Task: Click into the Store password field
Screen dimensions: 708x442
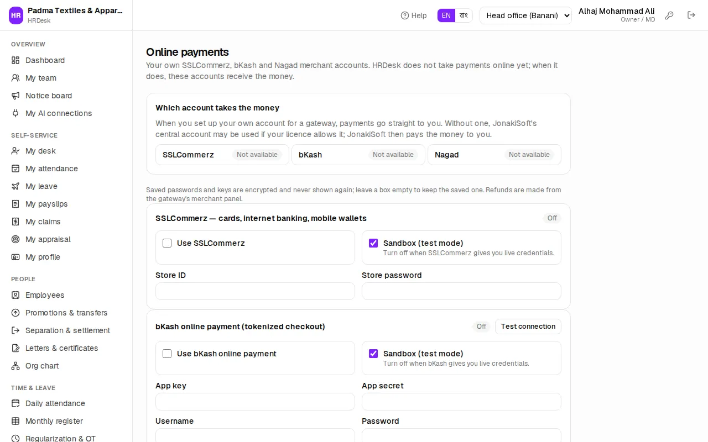Action: 461,291
